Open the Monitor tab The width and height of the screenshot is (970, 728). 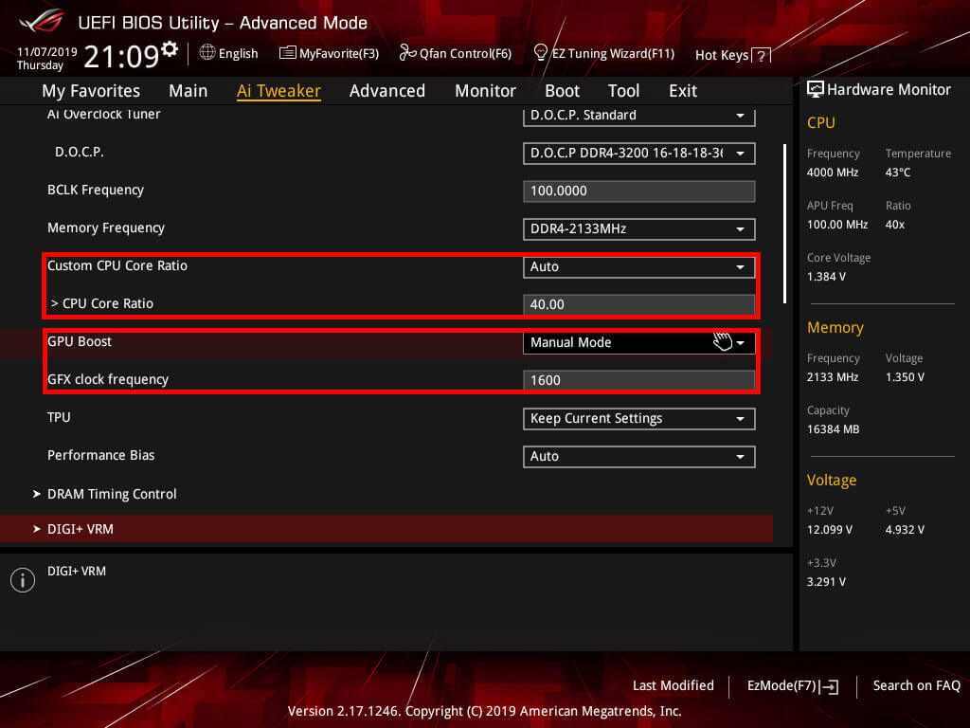click(485, 91)
